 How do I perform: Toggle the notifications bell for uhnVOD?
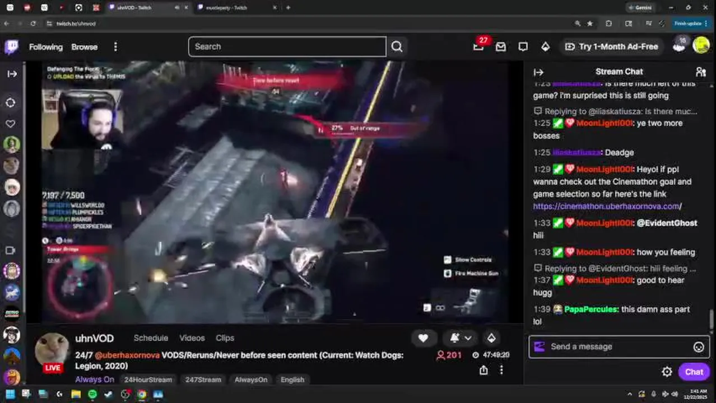click(x=455, y=338)
